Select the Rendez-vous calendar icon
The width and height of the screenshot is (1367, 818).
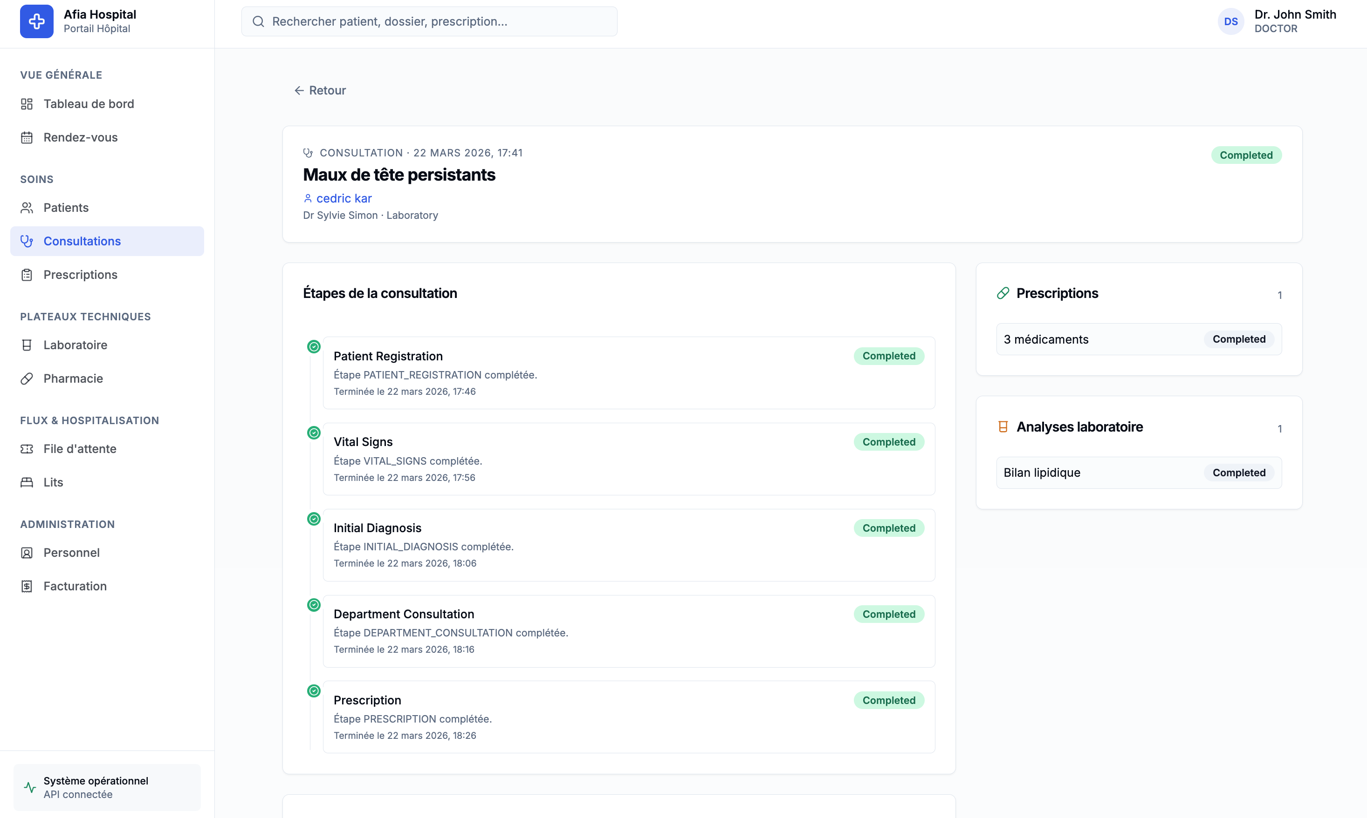click(27, 137)
